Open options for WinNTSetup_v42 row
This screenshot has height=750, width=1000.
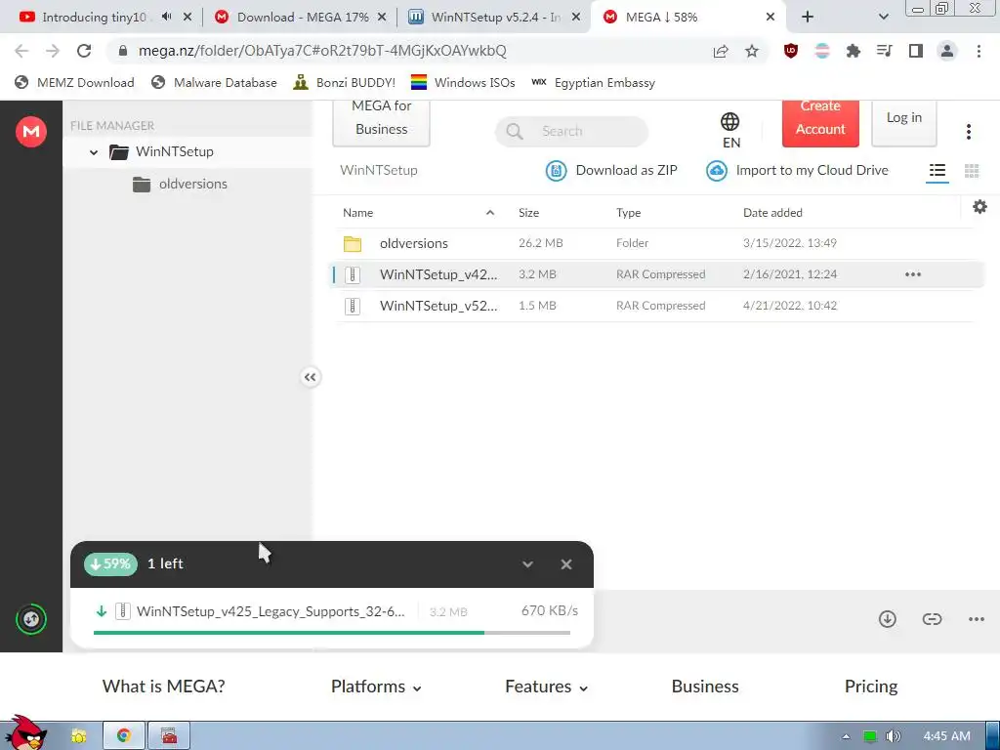[913, 274]
